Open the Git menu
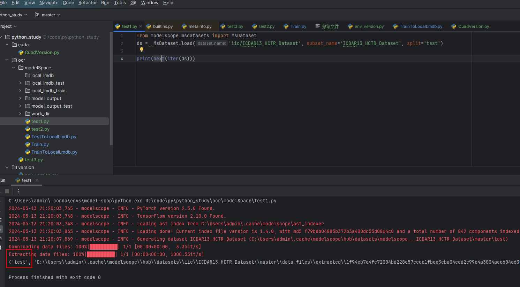Image resolution: width=520 pixels, height=287 pixels. (x=134, y=3)
